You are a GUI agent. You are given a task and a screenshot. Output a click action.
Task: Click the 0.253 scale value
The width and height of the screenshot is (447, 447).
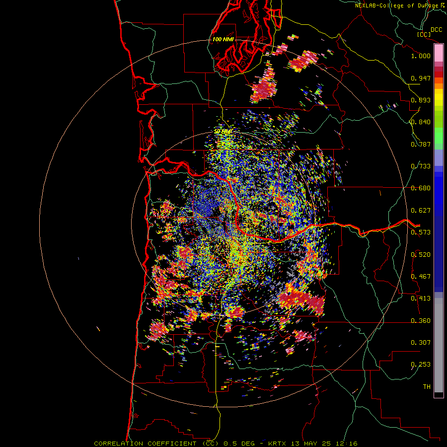(421, 365)
